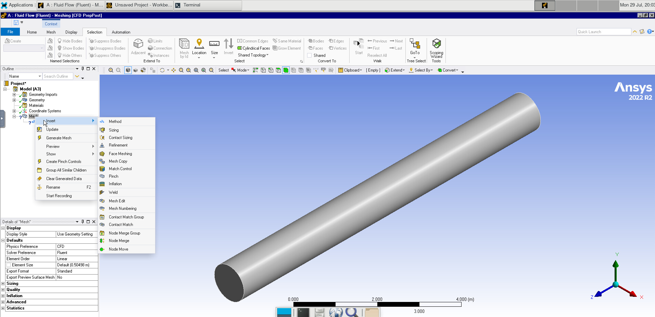The height and width of the screenshot is (317, 655).
Task: Open the Shared Topology dropdown
Action: coord(253,55)
